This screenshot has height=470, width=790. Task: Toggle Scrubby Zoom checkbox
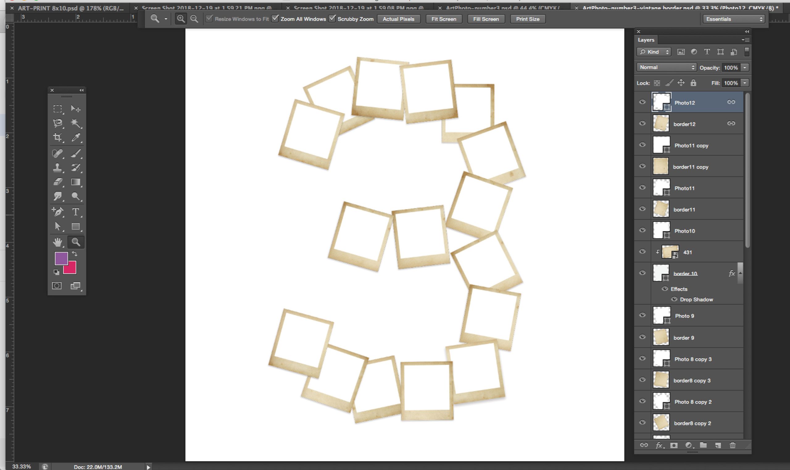(332, 19)
